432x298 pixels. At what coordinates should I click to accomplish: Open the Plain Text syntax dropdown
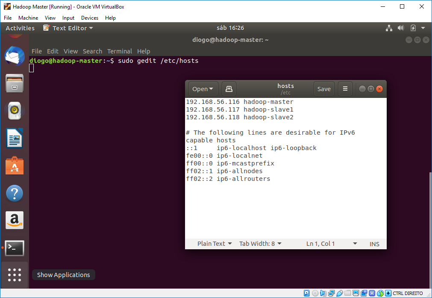[x=214, y=243]
